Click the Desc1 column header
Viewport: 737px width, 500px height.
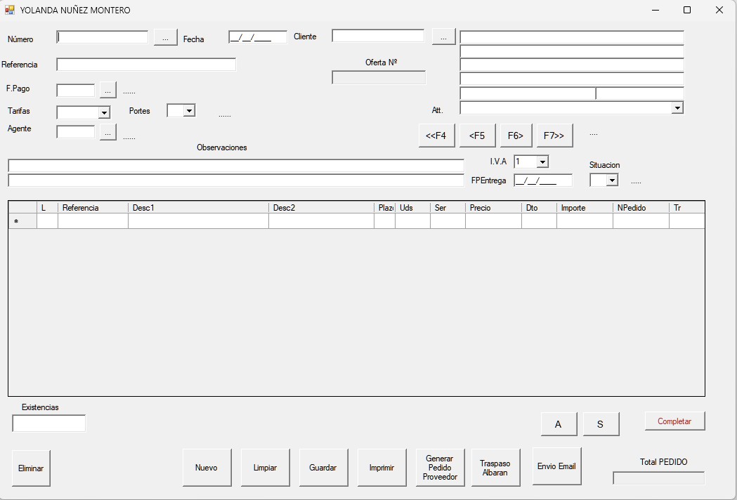tap(198, 208)
